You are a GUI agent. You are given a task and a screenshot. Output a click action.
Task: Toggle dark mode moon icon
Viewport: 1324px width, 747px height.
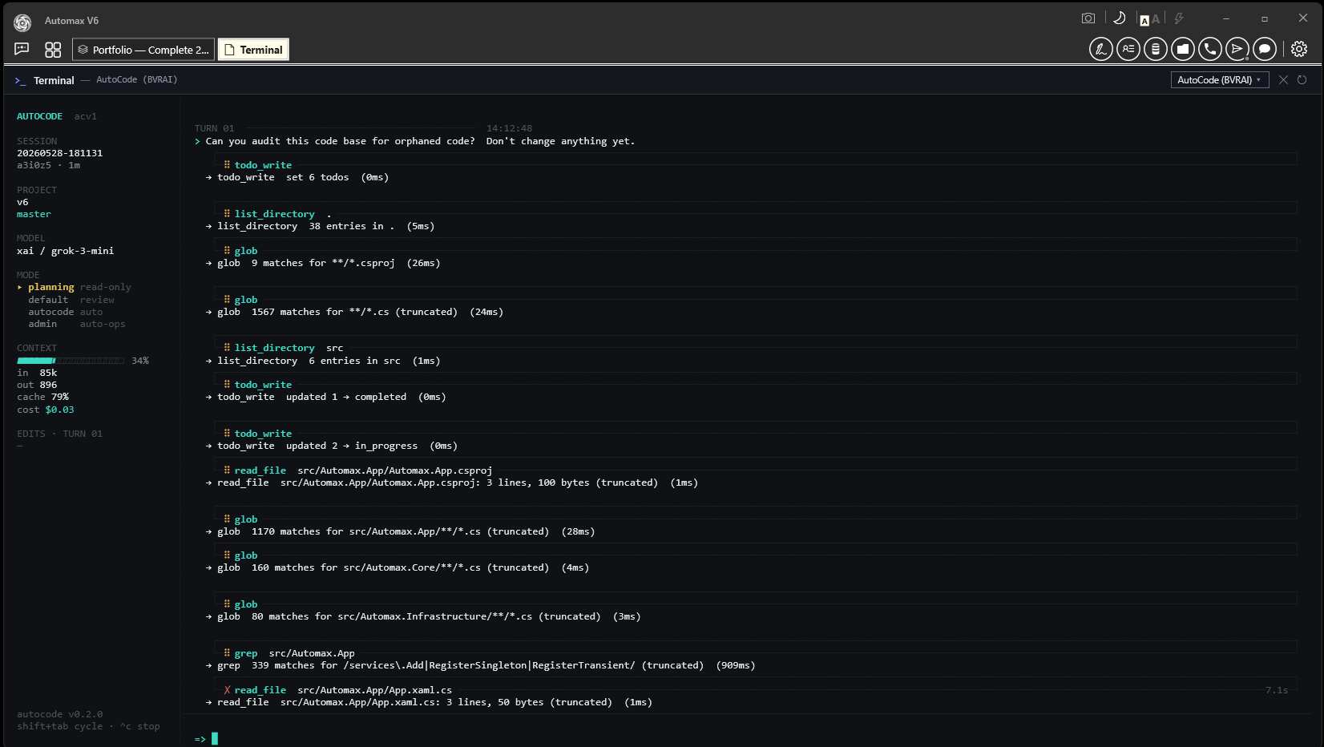pos(1120,18)
